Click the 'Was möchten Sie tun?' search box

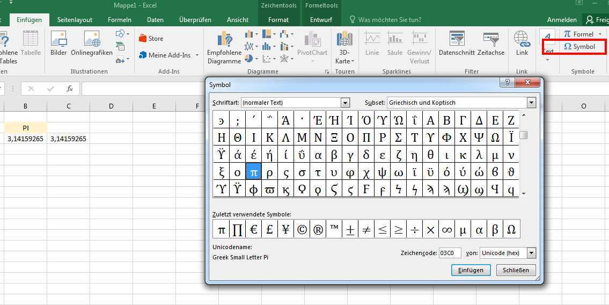[x=390, y=20]
